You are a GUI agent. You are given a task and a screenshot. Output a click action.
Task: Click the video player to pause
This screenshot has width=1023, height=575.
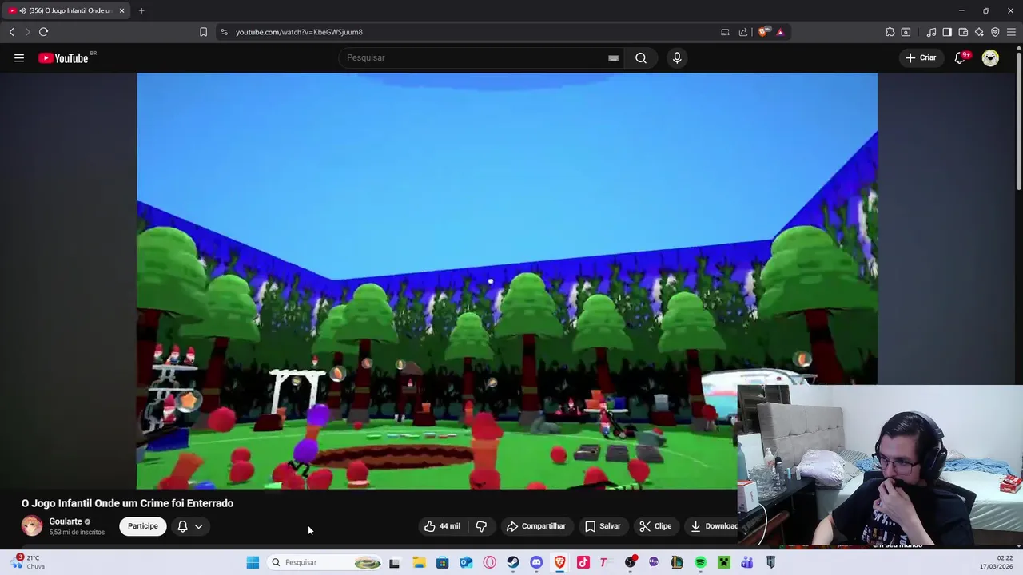(x=507, y=281)
